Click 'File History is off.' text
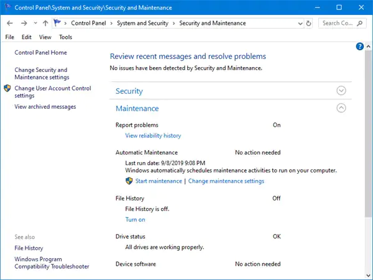The width and height of the screenshot is (373, 280). click(x=147, y=209)
